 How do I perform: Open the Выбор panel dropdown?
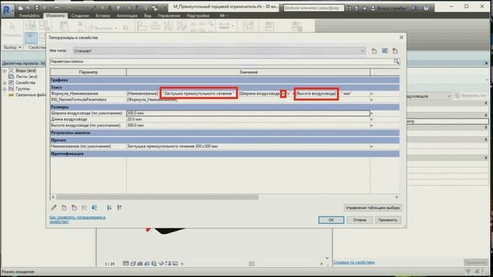12,48
